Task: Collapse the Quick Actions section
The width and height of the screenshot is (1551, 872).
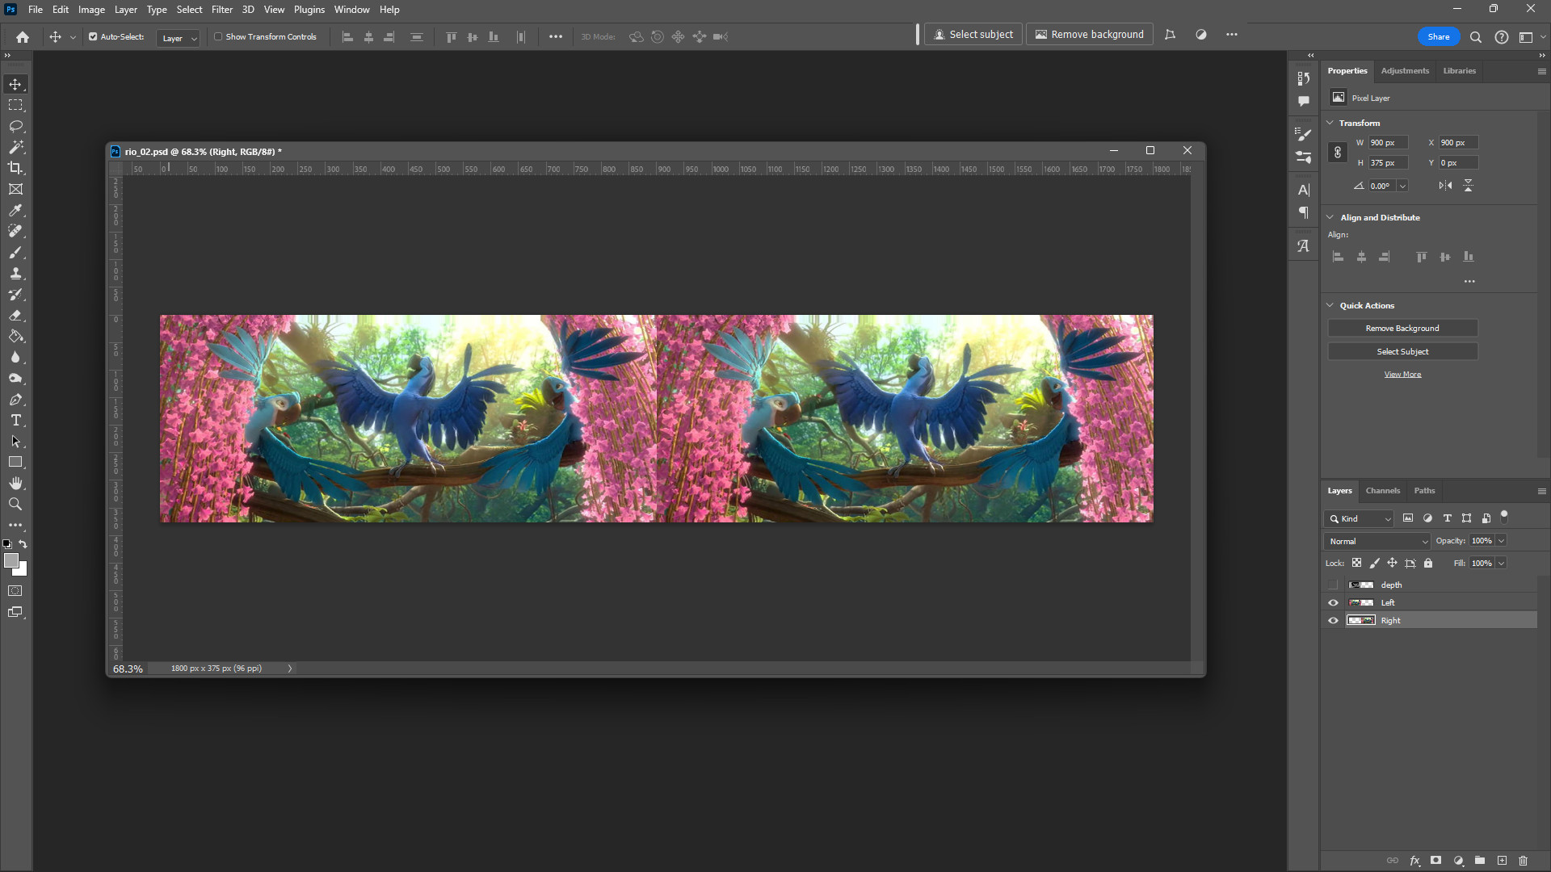Action: 1330,305
